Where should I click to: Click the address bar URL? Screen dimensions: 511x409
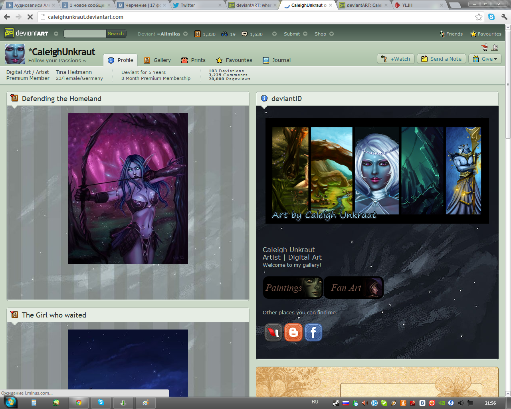click(85, 17)
